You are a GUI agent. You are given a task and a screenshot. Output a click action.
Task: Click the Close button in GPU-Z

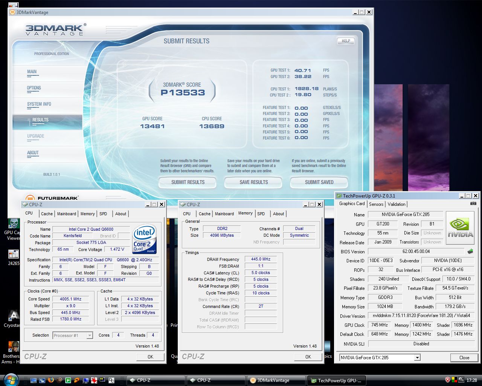pyautogui.click(x=464, y=358)
